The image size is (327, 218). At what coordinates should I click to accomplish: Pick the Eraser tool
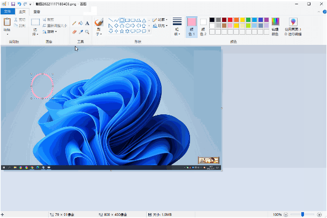point(74,32)
